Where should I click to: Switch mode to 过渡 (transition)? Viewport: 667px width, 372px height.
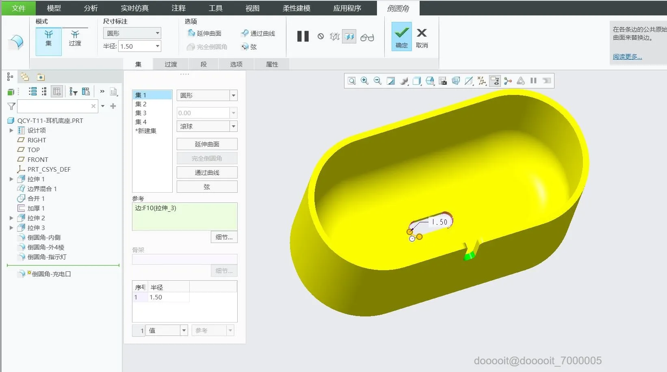click(x=75, y=38)
